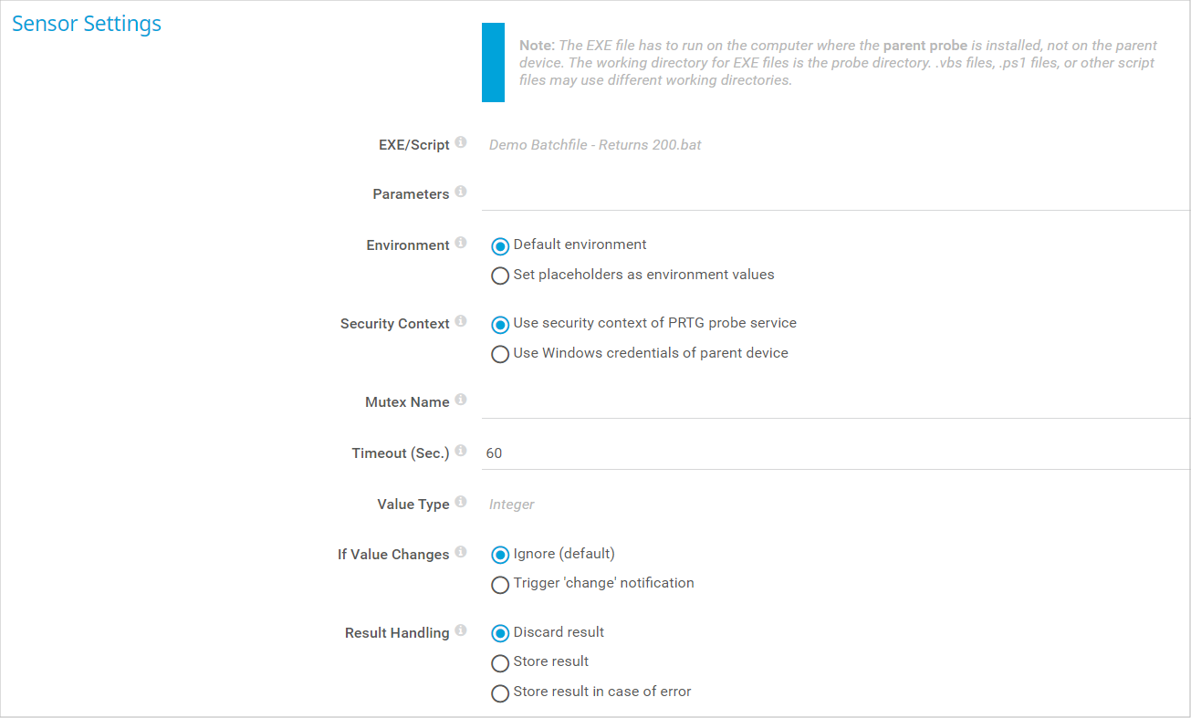Show info icon next to Environment
The image size is (1191, 718).
pyautogui.click(x=461, y=243)
